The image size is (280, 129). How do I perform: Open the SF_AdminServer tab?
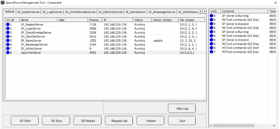(188, 12)
